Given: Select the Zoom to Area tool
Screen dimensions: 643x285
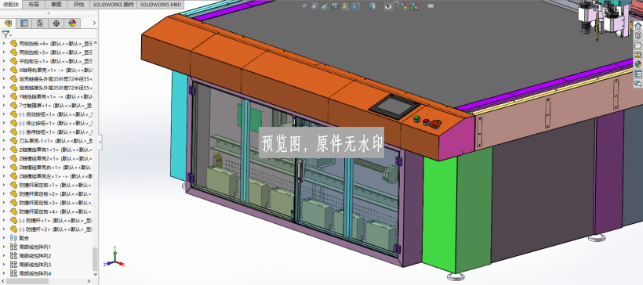Looking at the screenshot, I should tap(314, 6).
